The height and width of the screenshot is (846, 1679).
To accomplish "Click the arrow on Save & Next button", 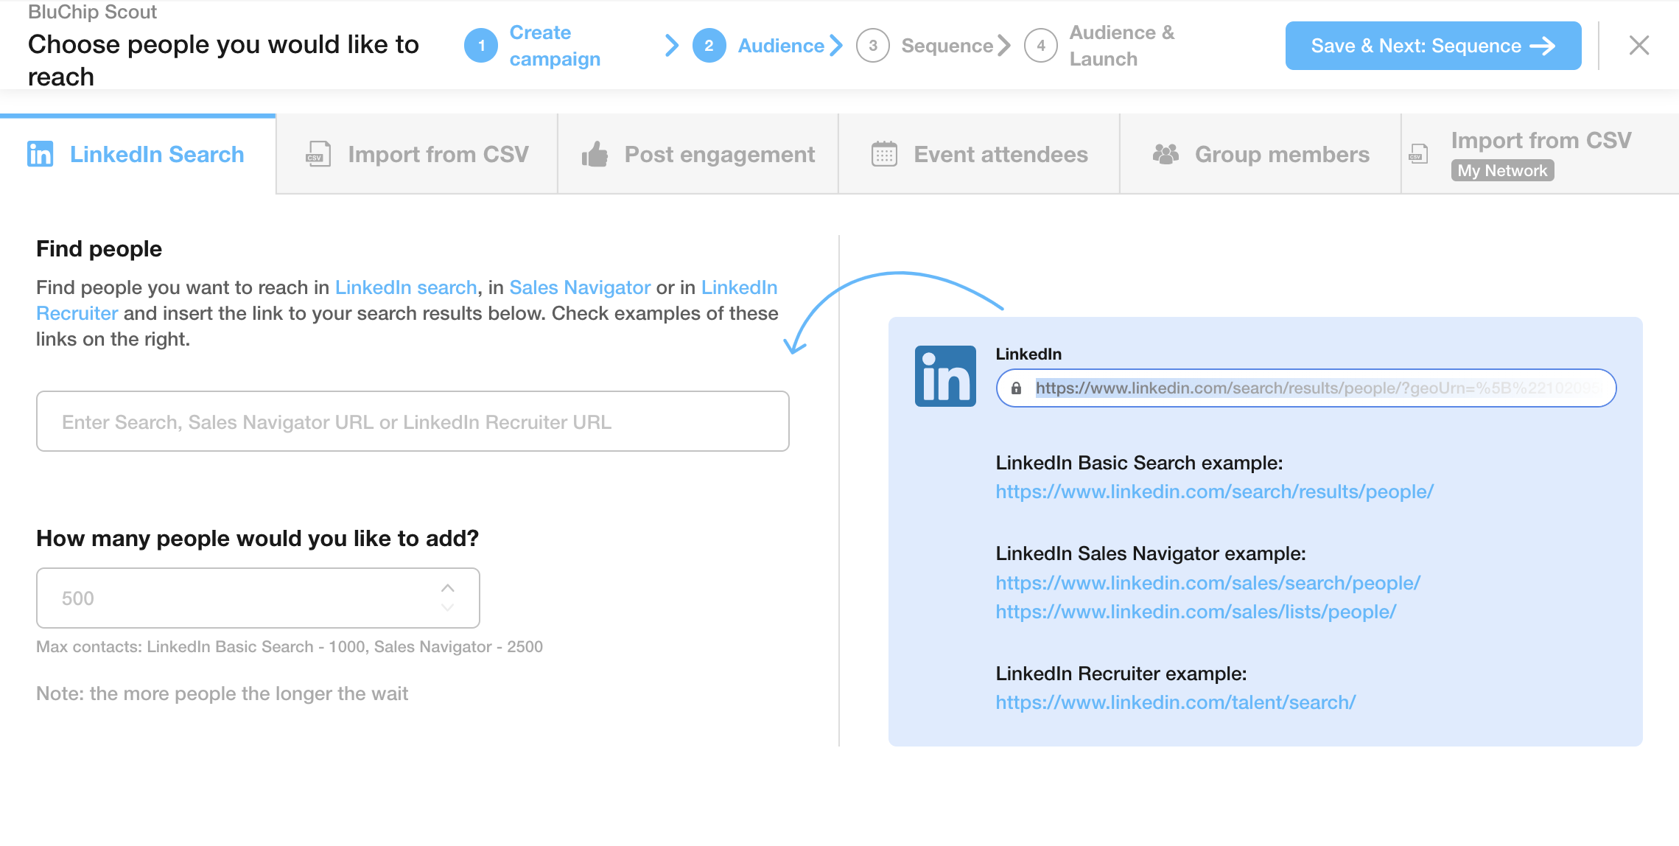I will pyautogui.click(x=1543, y=46).
